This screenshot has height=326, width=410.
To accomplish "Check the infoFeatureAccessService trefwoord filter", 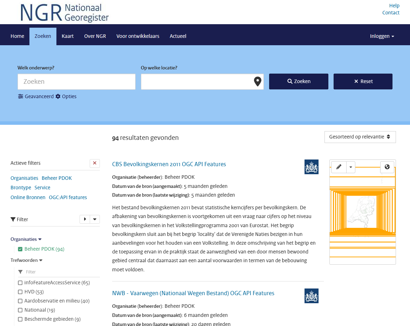I will tap(20, 283).
